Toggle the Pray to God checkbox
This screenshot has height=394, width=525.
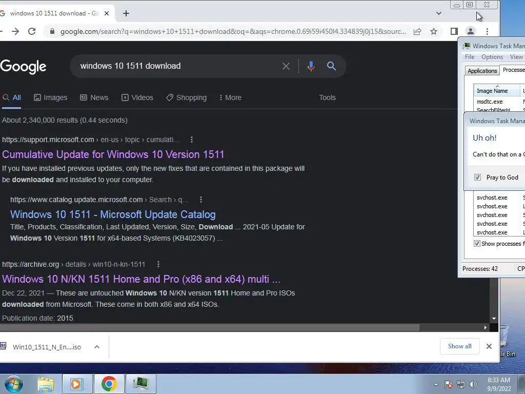477,177
